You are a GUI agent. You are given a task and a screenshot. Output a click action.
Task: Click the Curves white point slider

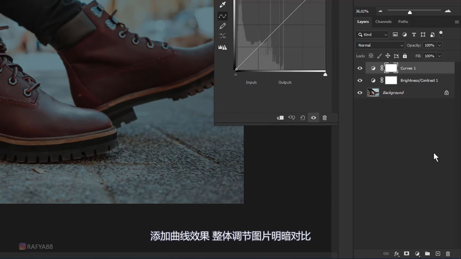[325, 75]
